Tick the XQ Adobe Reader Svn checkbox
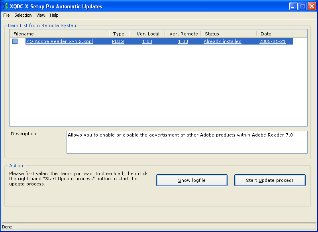This screenshot has width=318, height=232. tap(15, 41)
